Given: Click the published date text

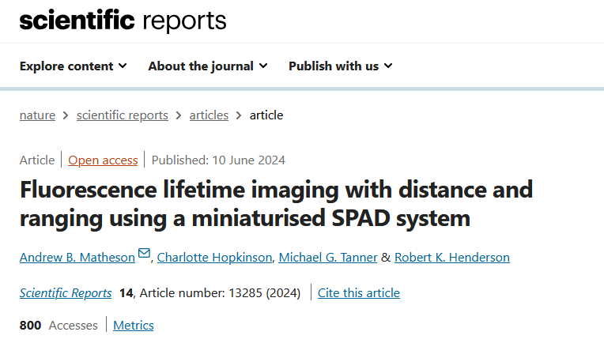Looking at the screenshot, I should (218, 160).
